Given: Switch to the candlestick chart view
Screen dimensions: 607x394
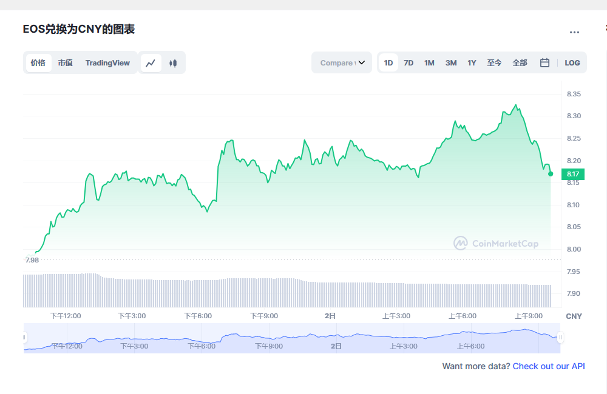Looking at the screenshot, I should coord(174,62).
